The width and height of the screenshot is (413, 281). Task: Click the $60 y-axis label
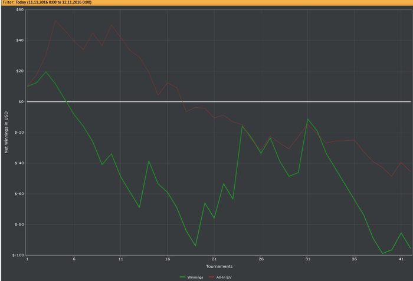(19, 10)
